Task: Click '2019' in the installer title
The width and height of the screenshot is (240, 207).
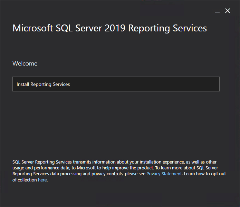Action: [x=114, y=28]
